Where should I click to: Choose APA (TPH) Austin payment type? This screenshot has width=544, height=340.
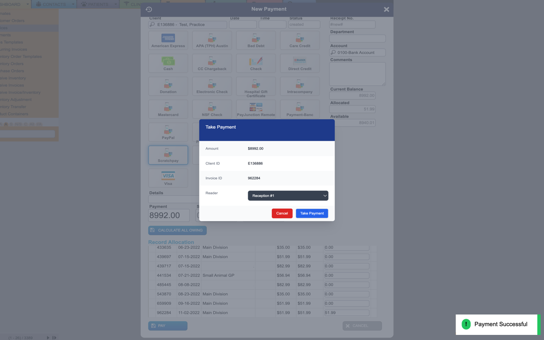[x=212, y=40]
